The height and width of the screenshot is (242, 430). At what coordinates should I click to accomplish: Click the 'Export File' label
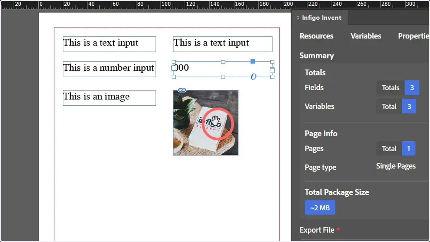(317, 230)
